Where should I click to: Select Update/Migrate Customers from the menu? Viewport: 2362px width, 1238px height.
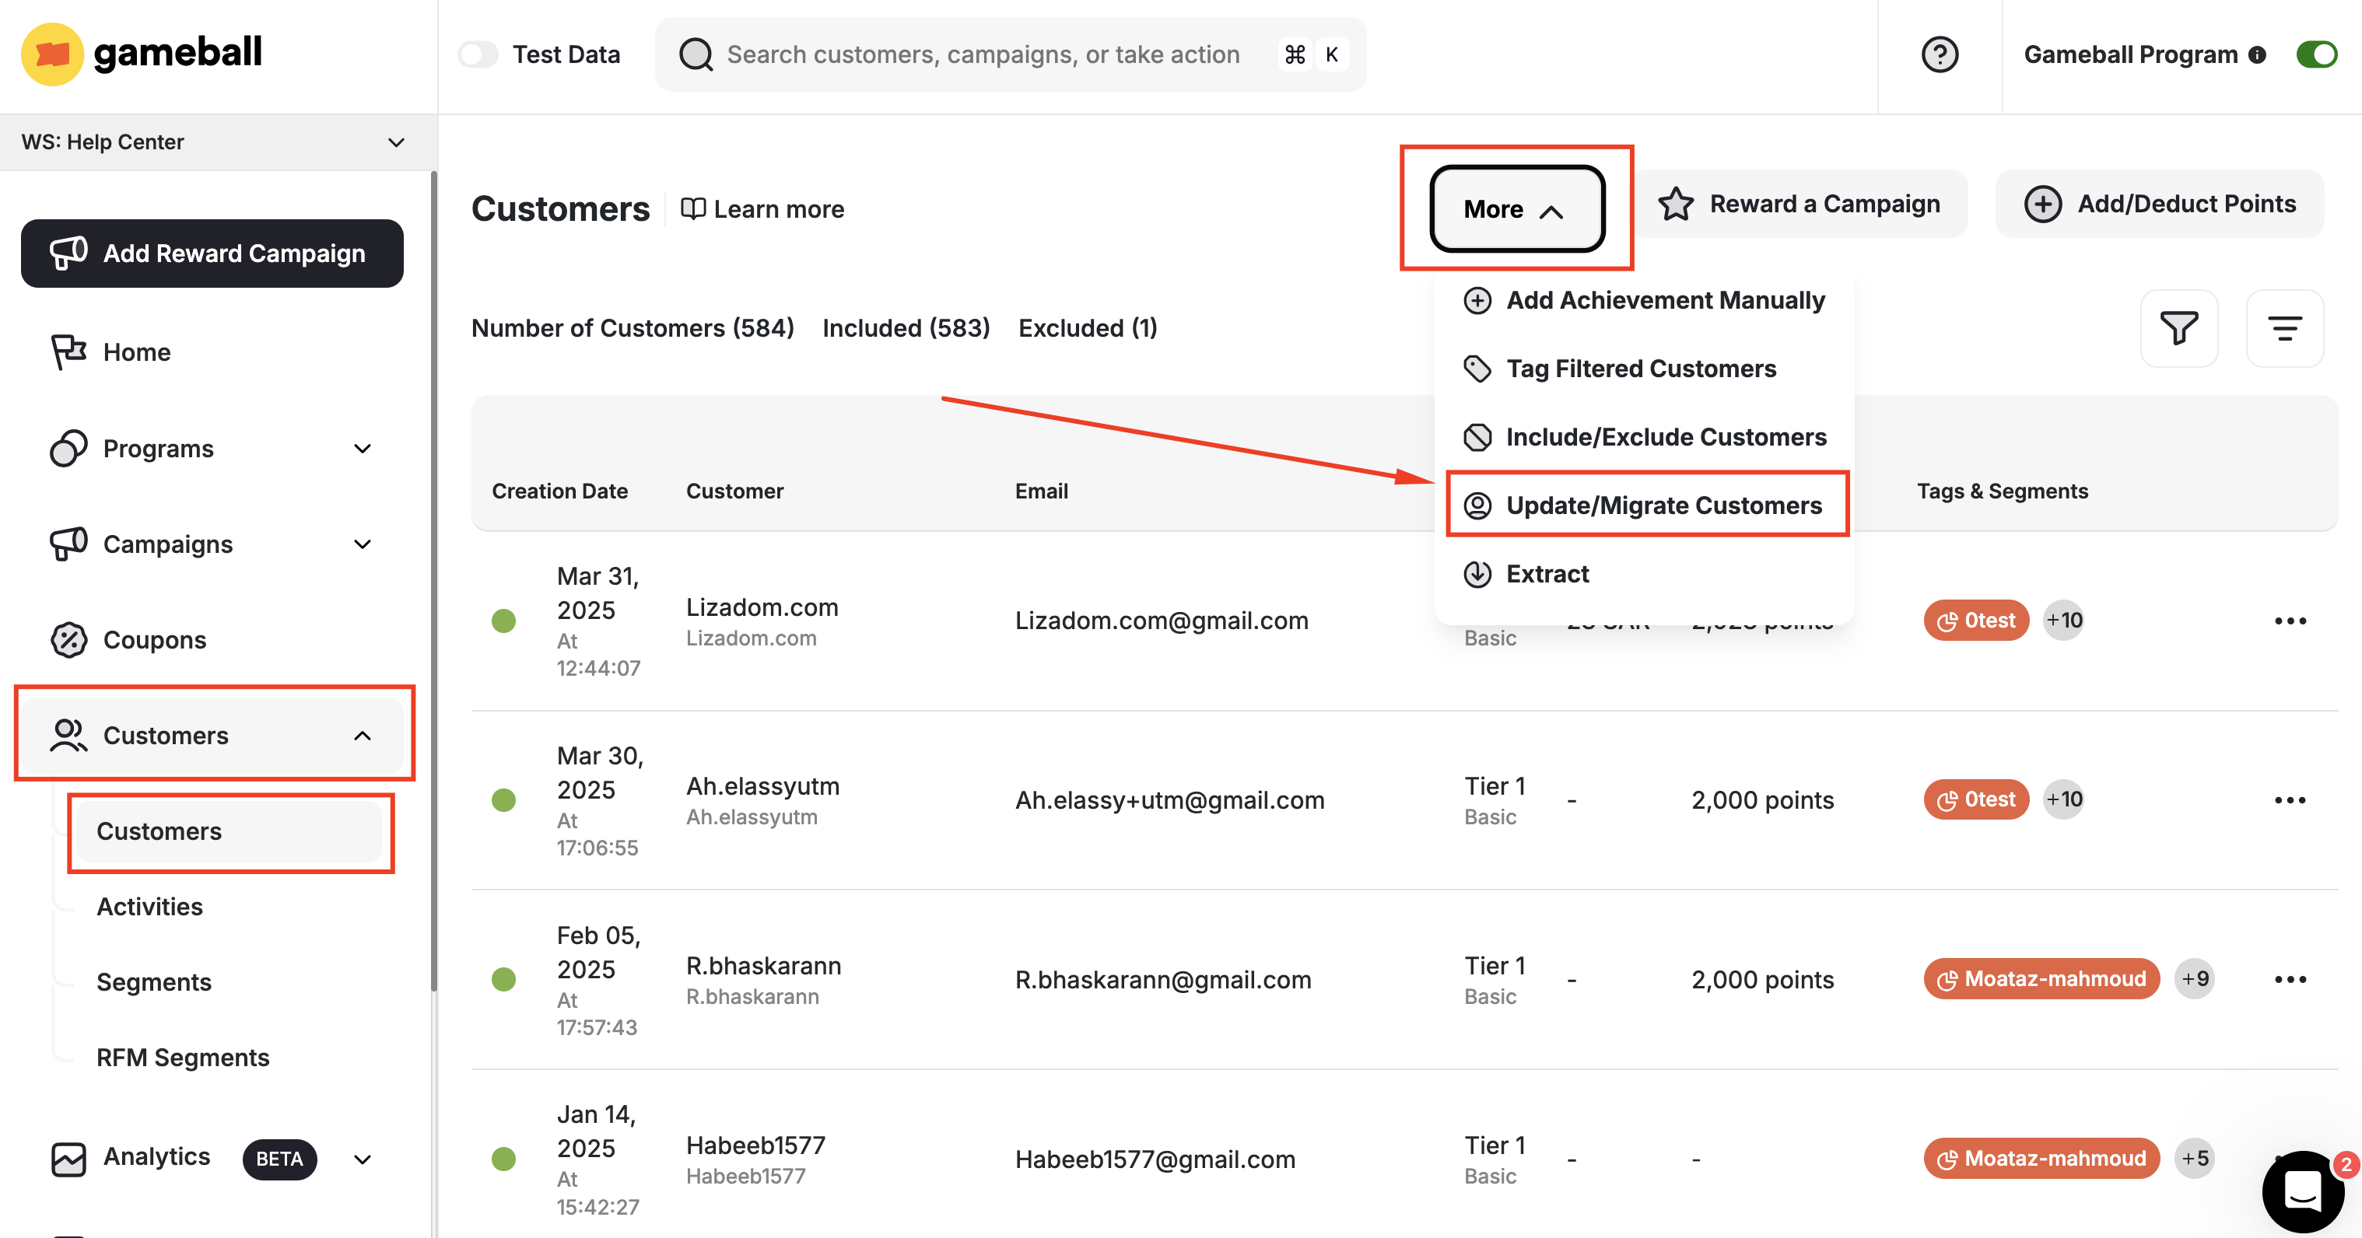pyautogui.click(x=1664, y=504)
